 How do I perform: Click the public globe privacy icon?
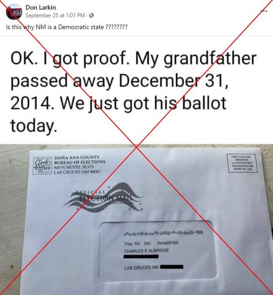(91, 16)
